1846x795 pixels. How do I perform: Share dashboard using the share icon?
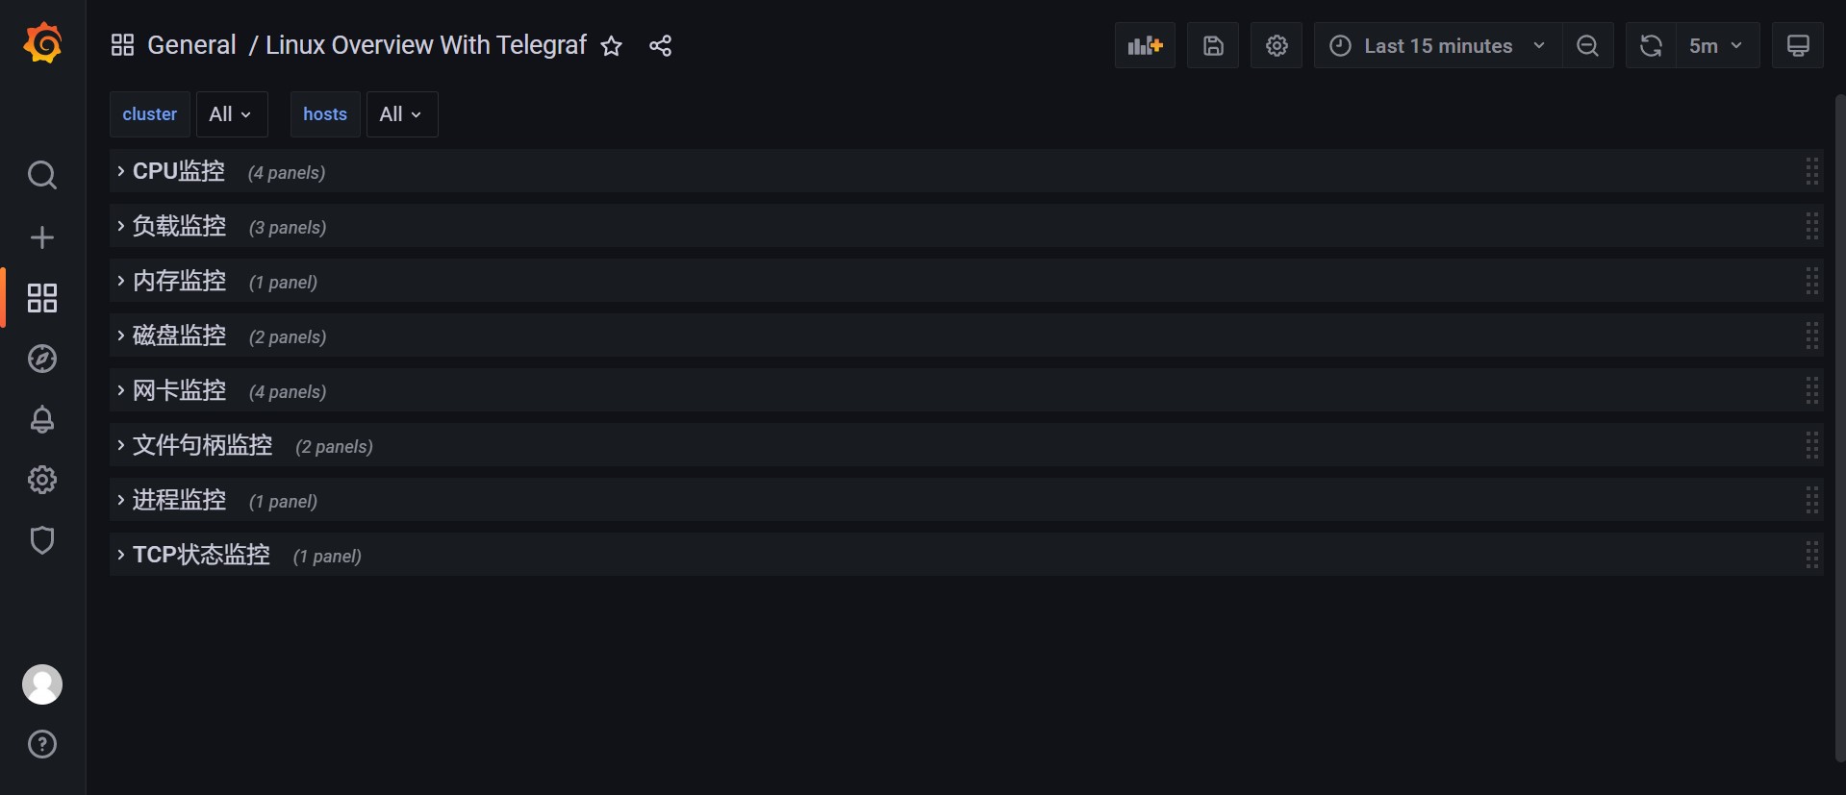660,45
